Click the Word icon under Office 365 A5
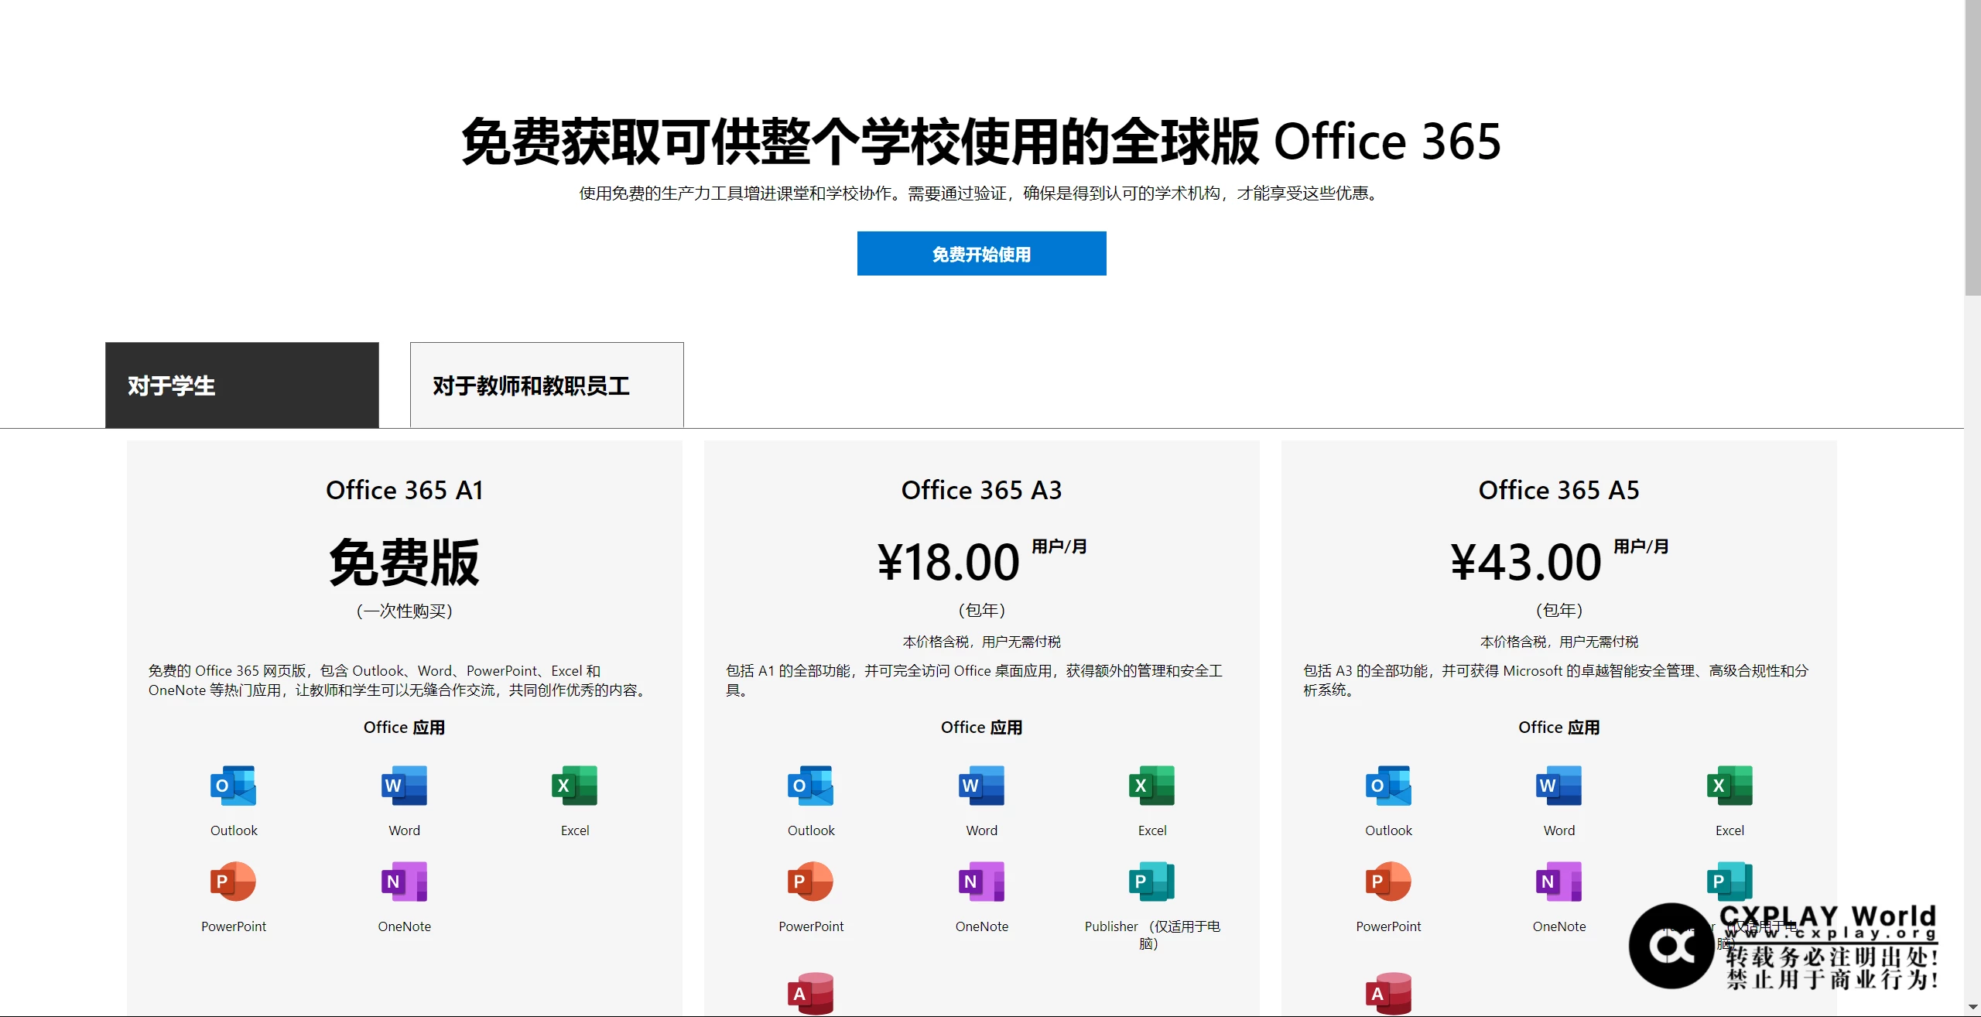Viewport: 1981px width, 1017px height. coord(1559,786)
